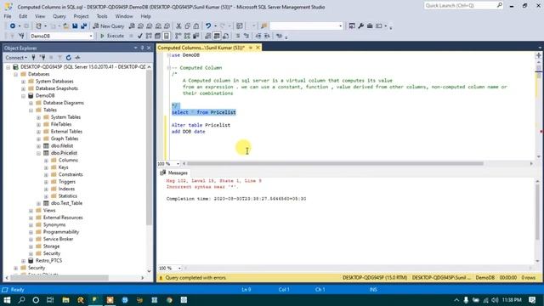Execute the current query
Screen dimensions: 544x306
tap(112, 36)
